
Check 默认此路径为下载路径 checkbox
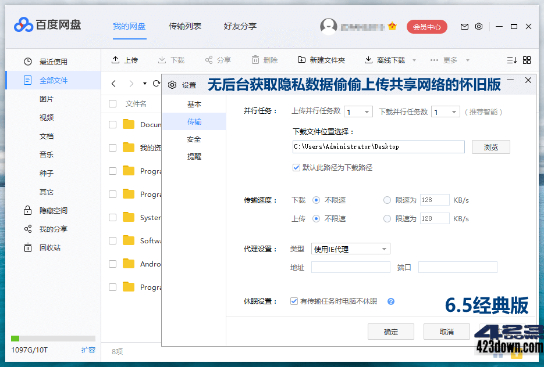pyautogui.click(x=296, y=167)
